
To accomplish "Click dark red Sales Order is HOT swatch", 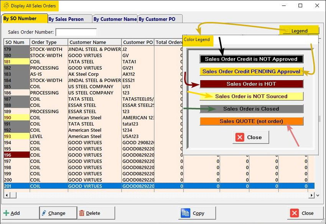I will click(x=251, y=84).
